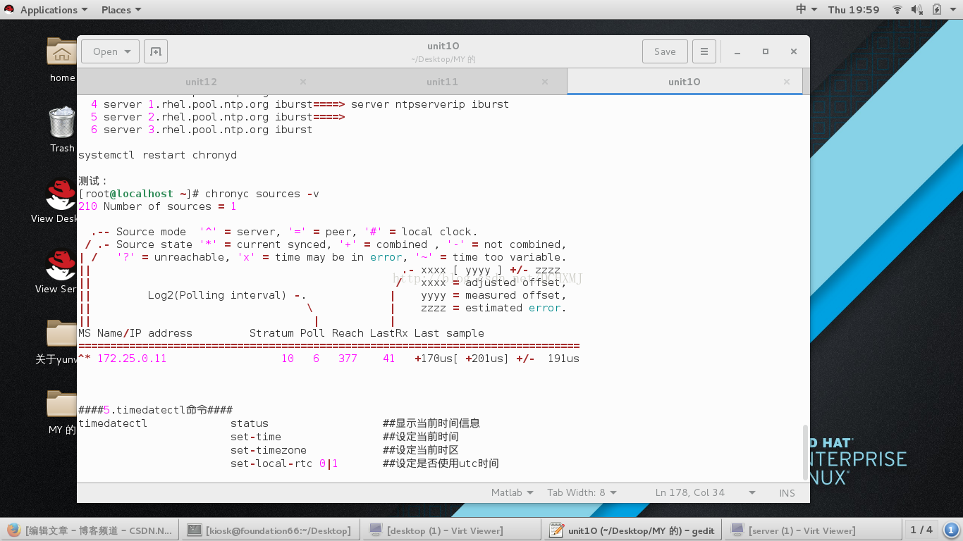
Task: Switch to desktop (1) Virt Viewer in taskbar
Action: pos(451,530)
